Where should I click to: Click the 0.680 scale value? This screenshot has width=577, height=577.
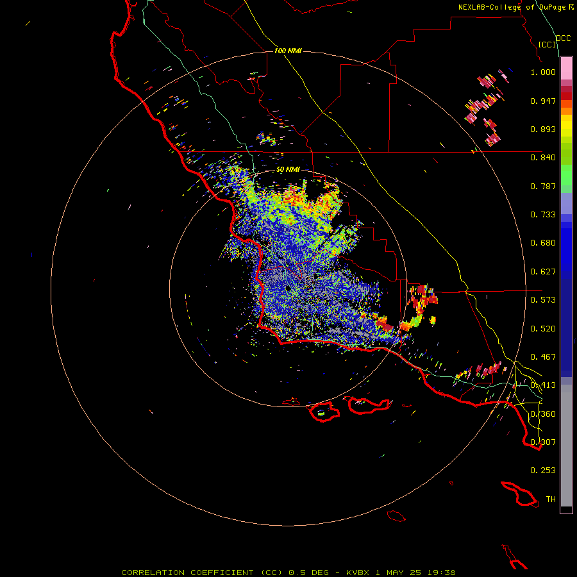543,243
